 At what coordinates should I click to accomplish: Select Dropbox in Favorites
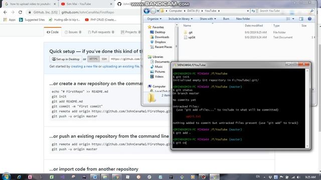[158, 42]
